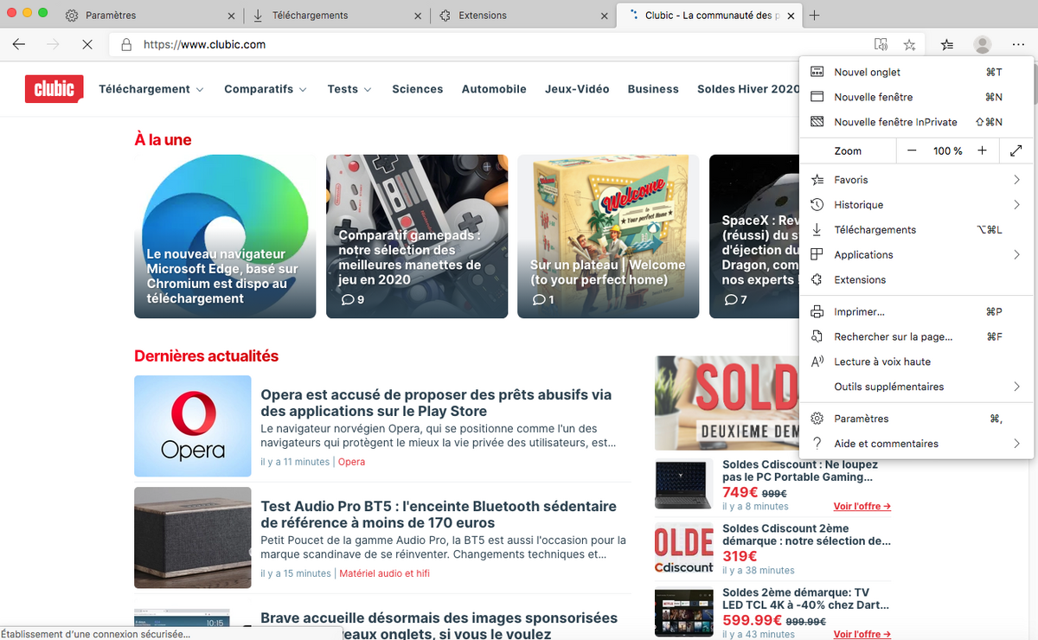Image resolution: width=1038 pixels, height=640 pixels.
Task: Open the Cdiscount 2ème démarque deal
Action: pyautogui.click(x=806, y=534)
